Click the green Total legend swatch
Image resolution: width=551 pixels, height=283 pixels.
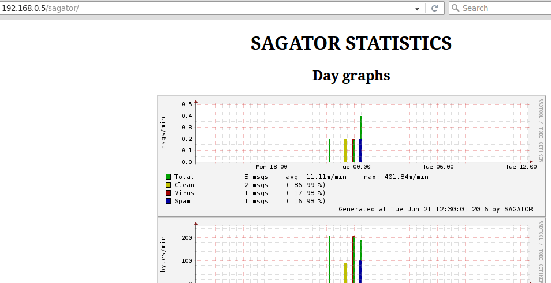click(x=168, y=177)
